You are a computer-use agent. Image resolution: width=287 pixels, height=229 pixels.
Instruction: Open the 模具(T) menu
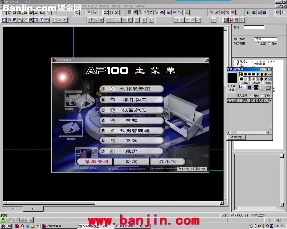(x=104, y=6)
